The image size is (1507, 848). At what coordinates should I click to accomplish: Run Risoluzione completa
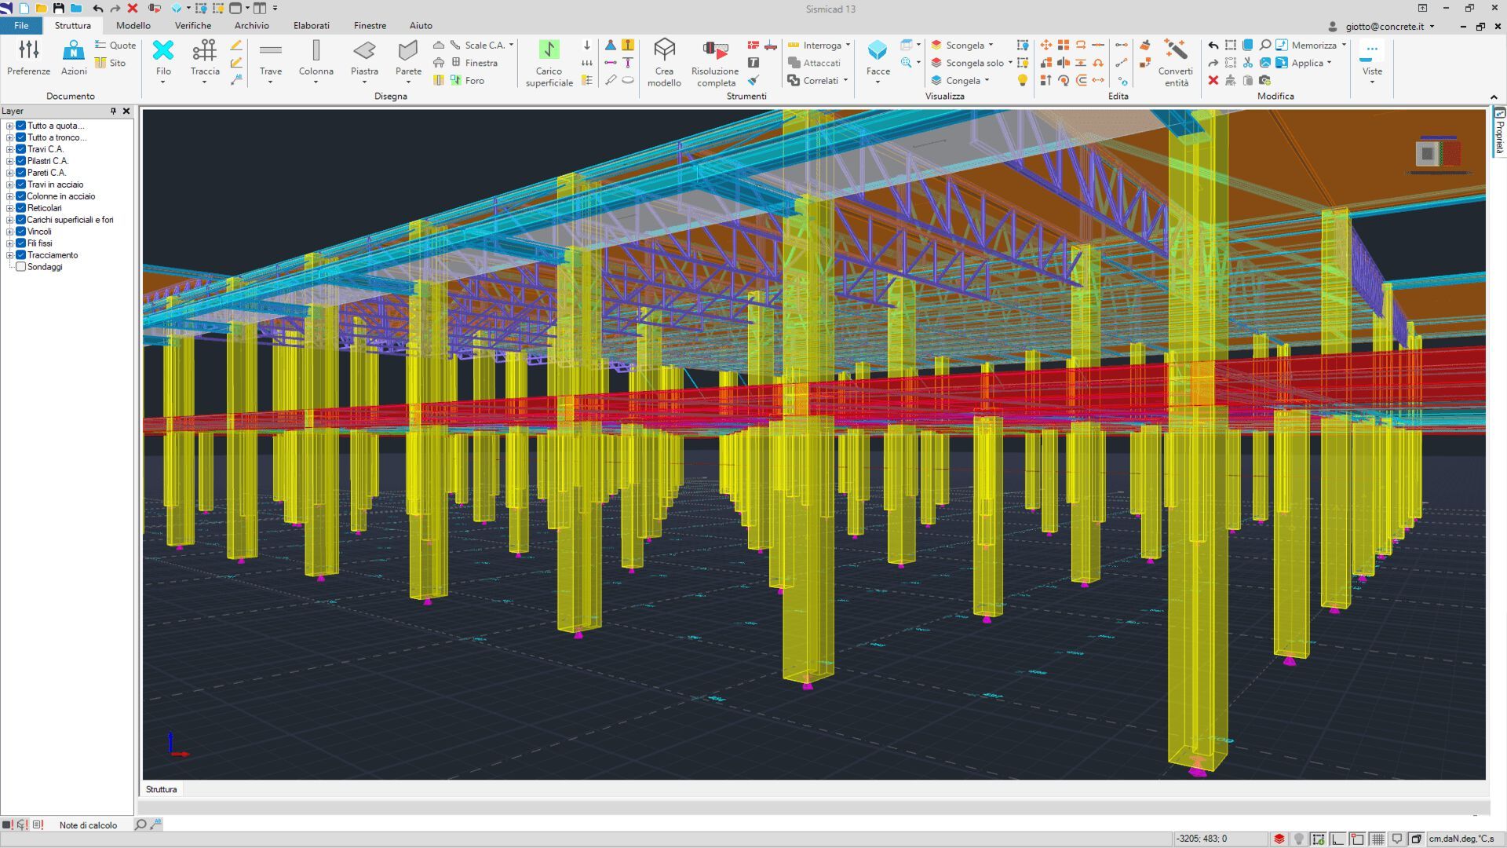click(715, 51)
